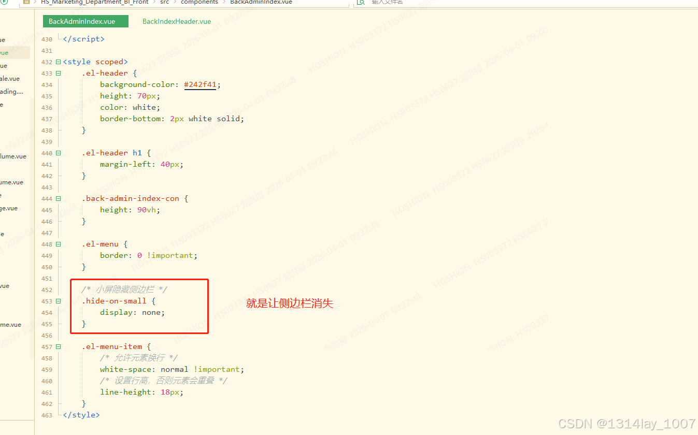Open the sidebar file ending in me.vue
The image size is (698, 435).
(x=11, y=325)
